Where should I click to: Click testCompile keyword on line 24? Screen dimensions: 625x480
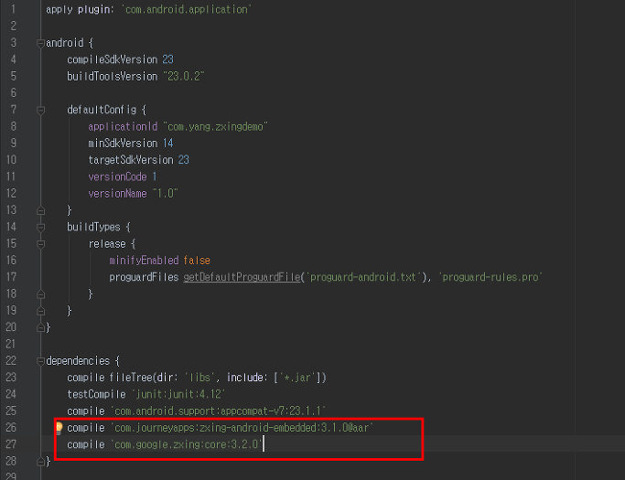click(x=96, y=394)
